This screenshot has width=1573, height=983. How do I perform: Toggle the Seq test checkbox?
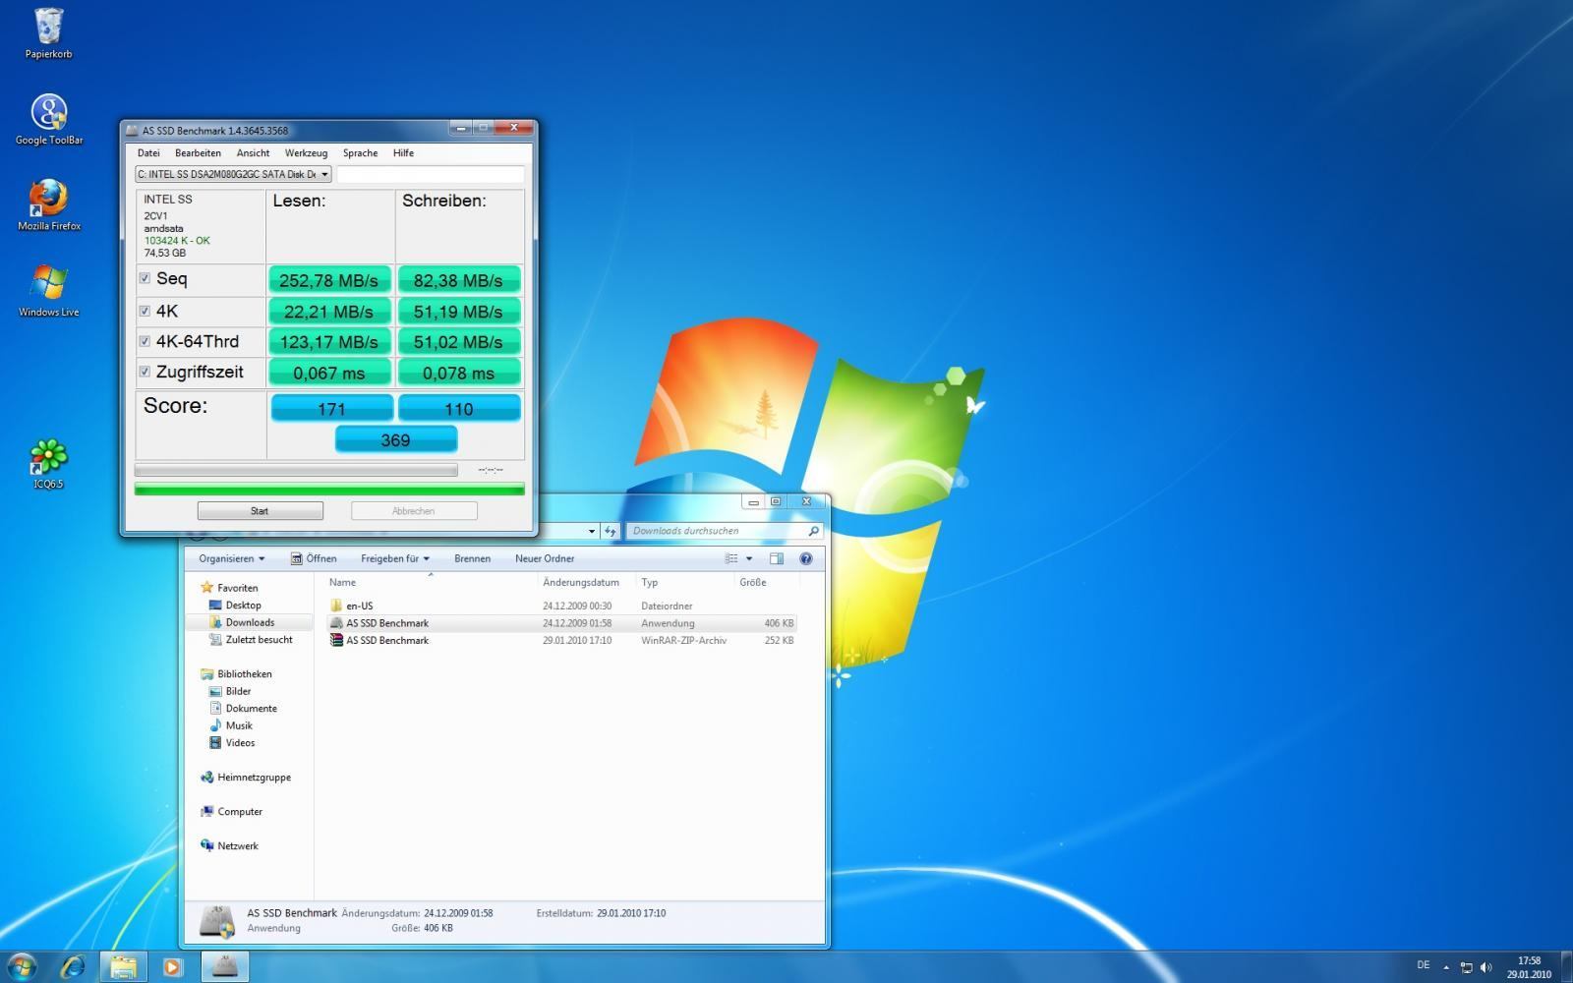pos(145,278)
